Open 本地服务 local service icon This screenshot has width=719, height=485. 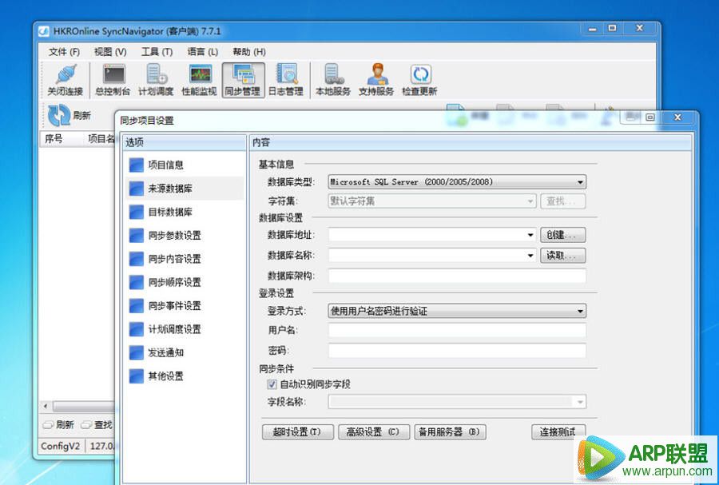point(333,80)
